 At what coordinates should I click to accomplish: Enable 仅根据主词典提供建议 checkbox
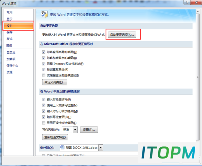click(43, 75)
